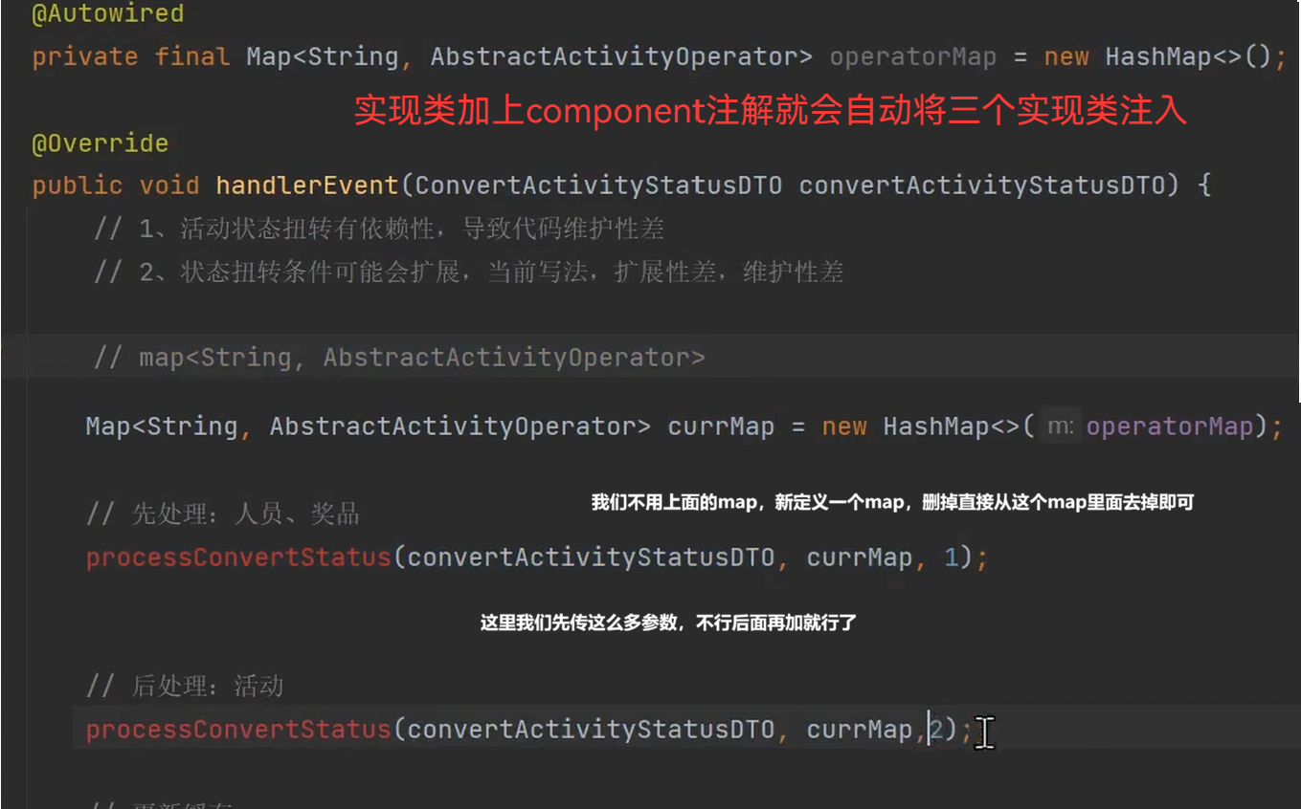This screenshot has height=809, width=1301.
Task: Click comment "// 后处理：活动"
Action: tap(185, 687)
